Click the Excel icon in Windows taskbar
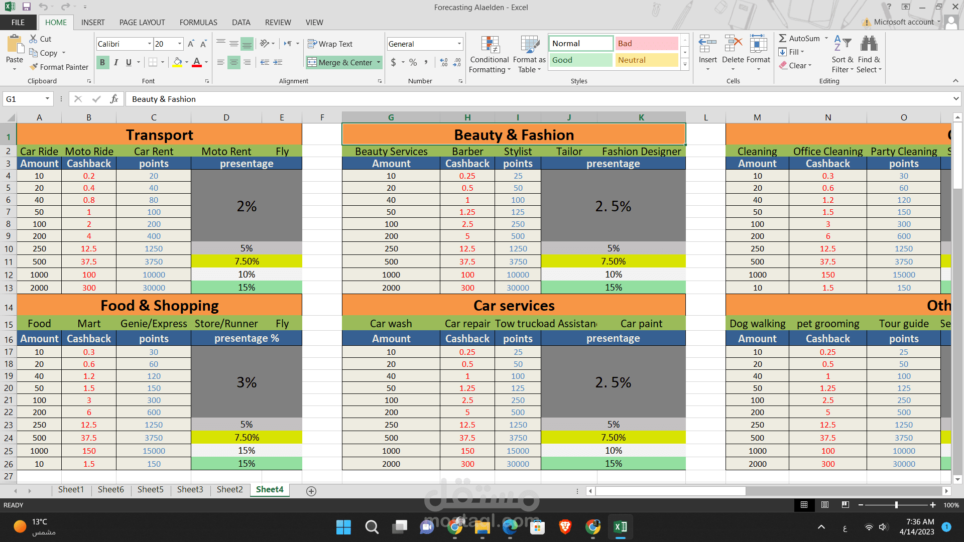Screen dimensions: 964x542 pos(620,527)
